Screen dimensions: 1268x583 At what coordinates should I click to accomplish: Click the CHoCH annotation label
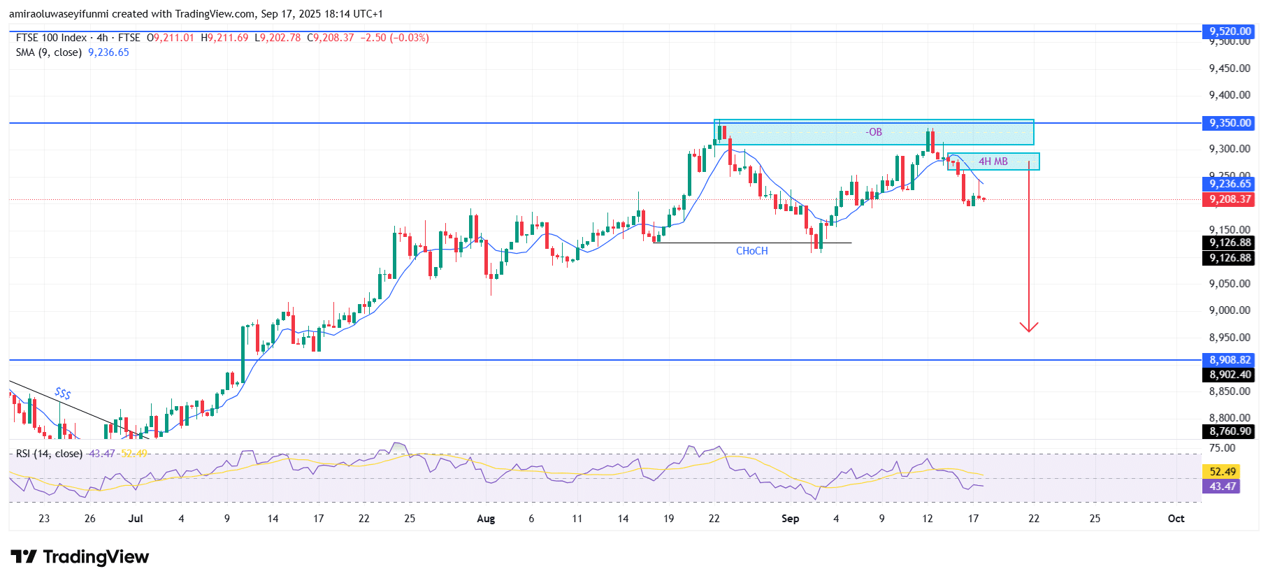[751, 251]
